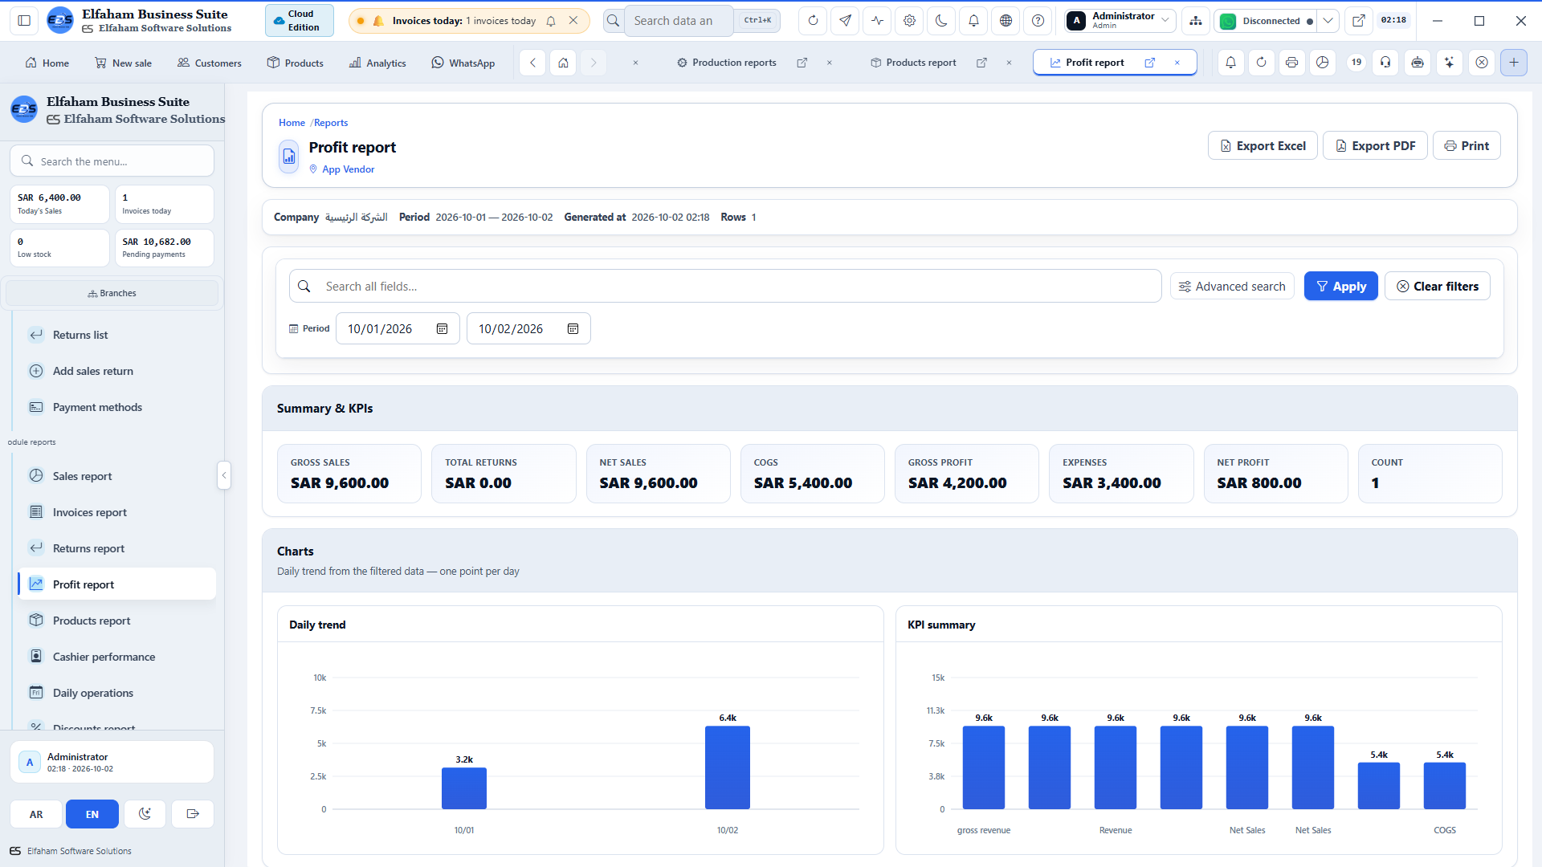The width and height of the screenshot is (1542, 867).
Task: Open the activity pulse icon
Action: click(877, 21)
